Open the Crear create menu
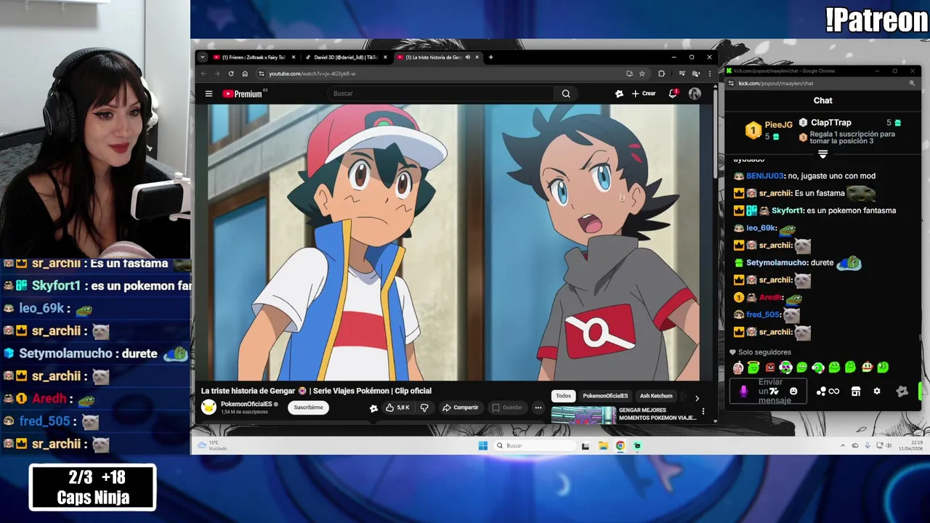Viewport: 930px width, 523px height. pos(644,94)
